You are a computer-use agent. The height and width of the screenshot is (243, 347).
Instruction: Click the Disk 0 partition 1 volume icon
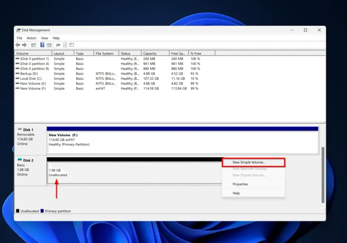[17, 58]
